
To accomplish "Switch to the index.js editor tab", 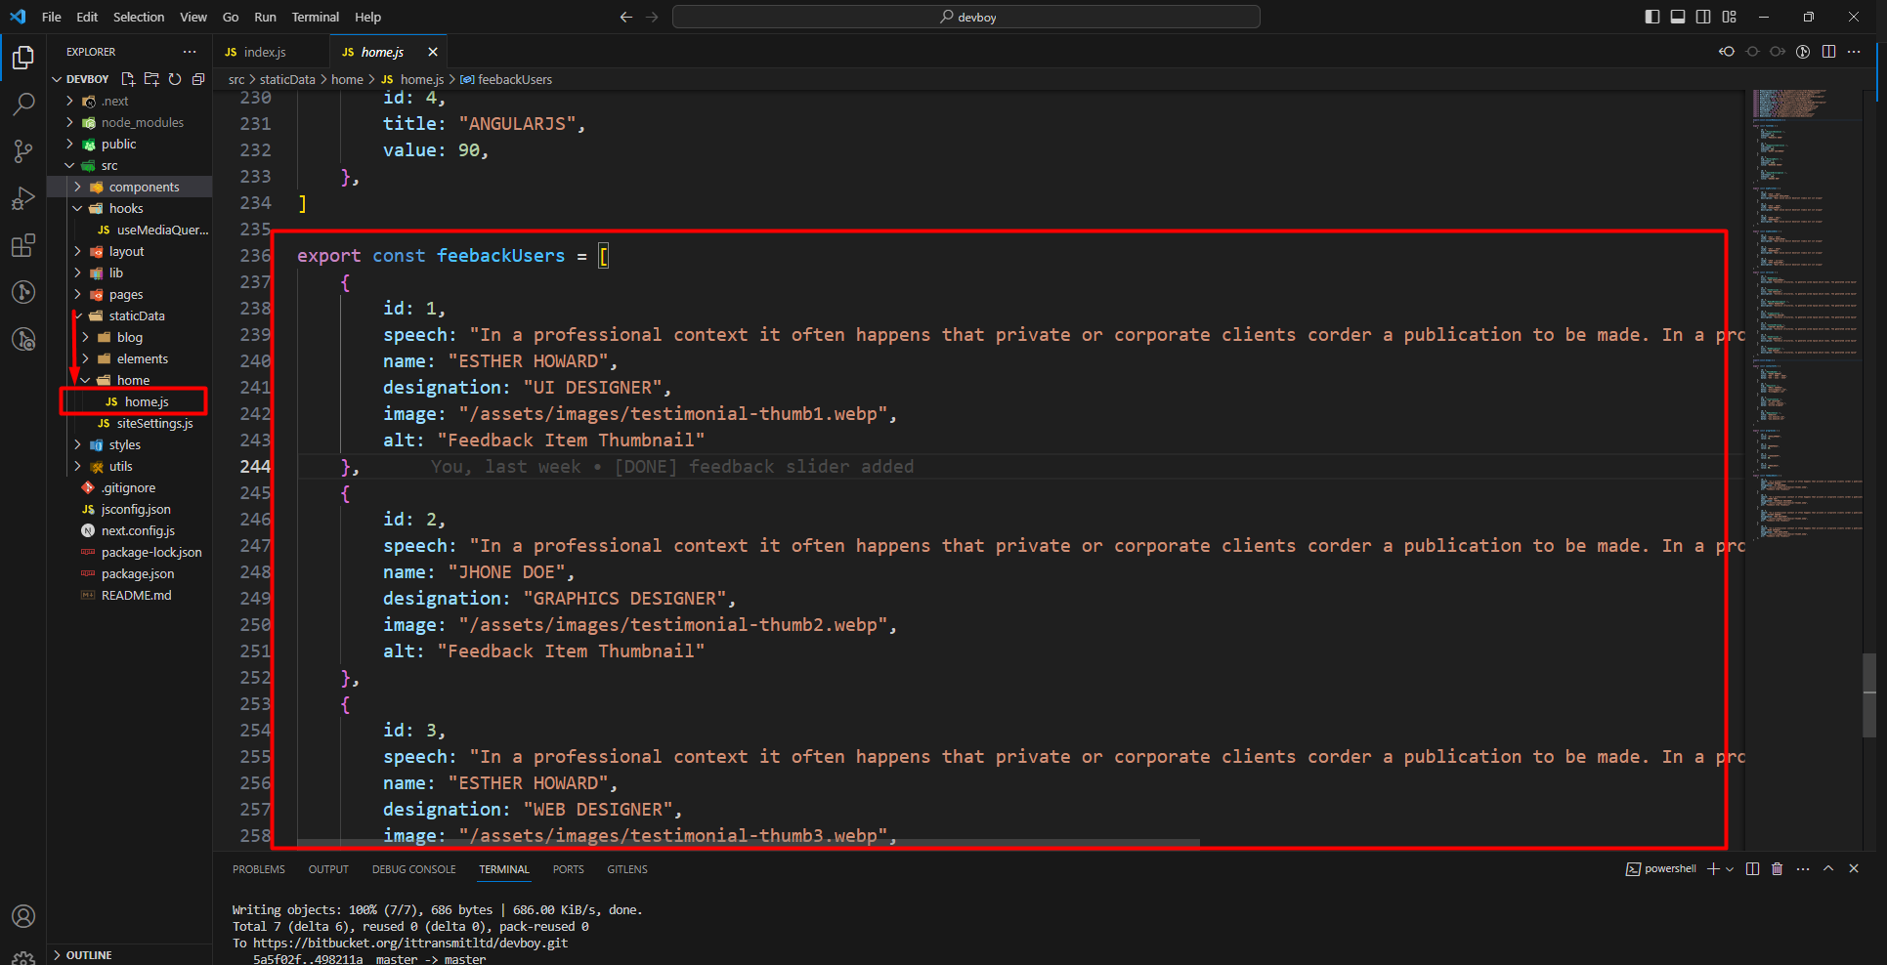I will click(264, 52).
